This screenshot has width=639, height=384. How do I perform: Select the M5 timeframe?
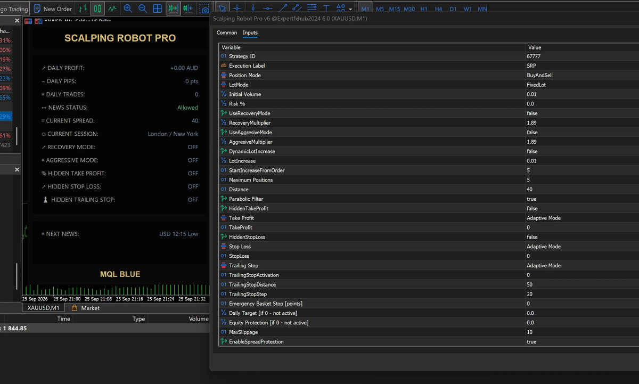[x=380, y=9]
